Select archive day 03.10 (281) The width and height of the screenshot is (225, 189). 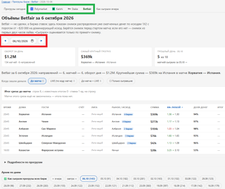click(x=139, y=179)
